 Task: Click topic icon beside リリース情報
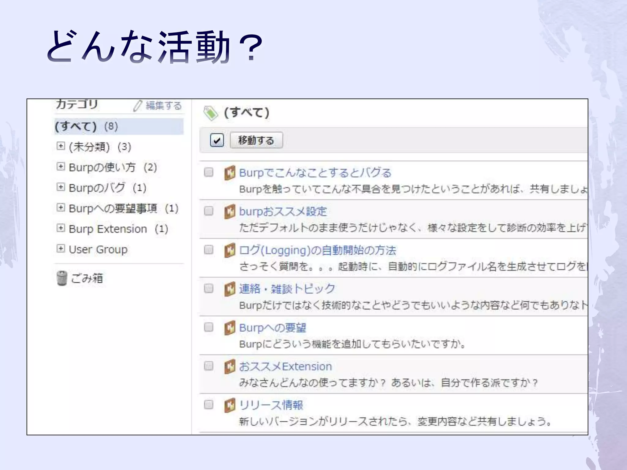coord(230,405)
